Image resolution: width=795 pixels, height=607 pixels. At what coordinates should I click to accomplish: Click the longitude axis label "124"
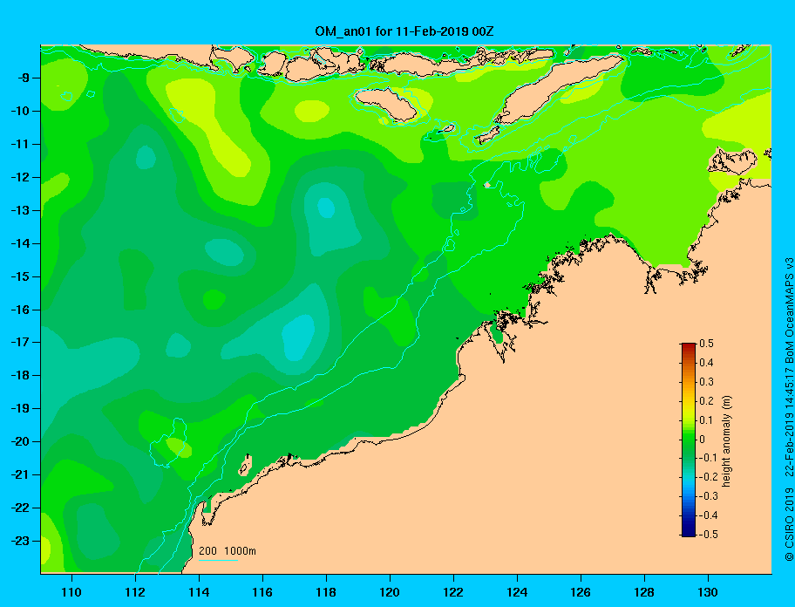pos(517,592)
